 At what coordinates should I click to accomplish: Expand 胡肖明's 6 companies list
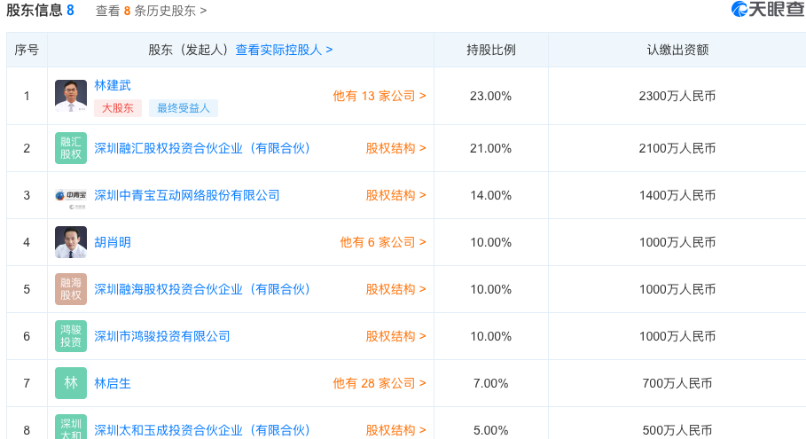pyautogui.click(x=382, y=242)
